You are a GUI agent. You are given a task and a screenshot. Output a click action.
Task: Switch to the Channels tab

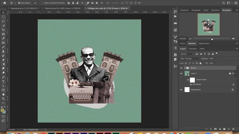pos(193,49)
